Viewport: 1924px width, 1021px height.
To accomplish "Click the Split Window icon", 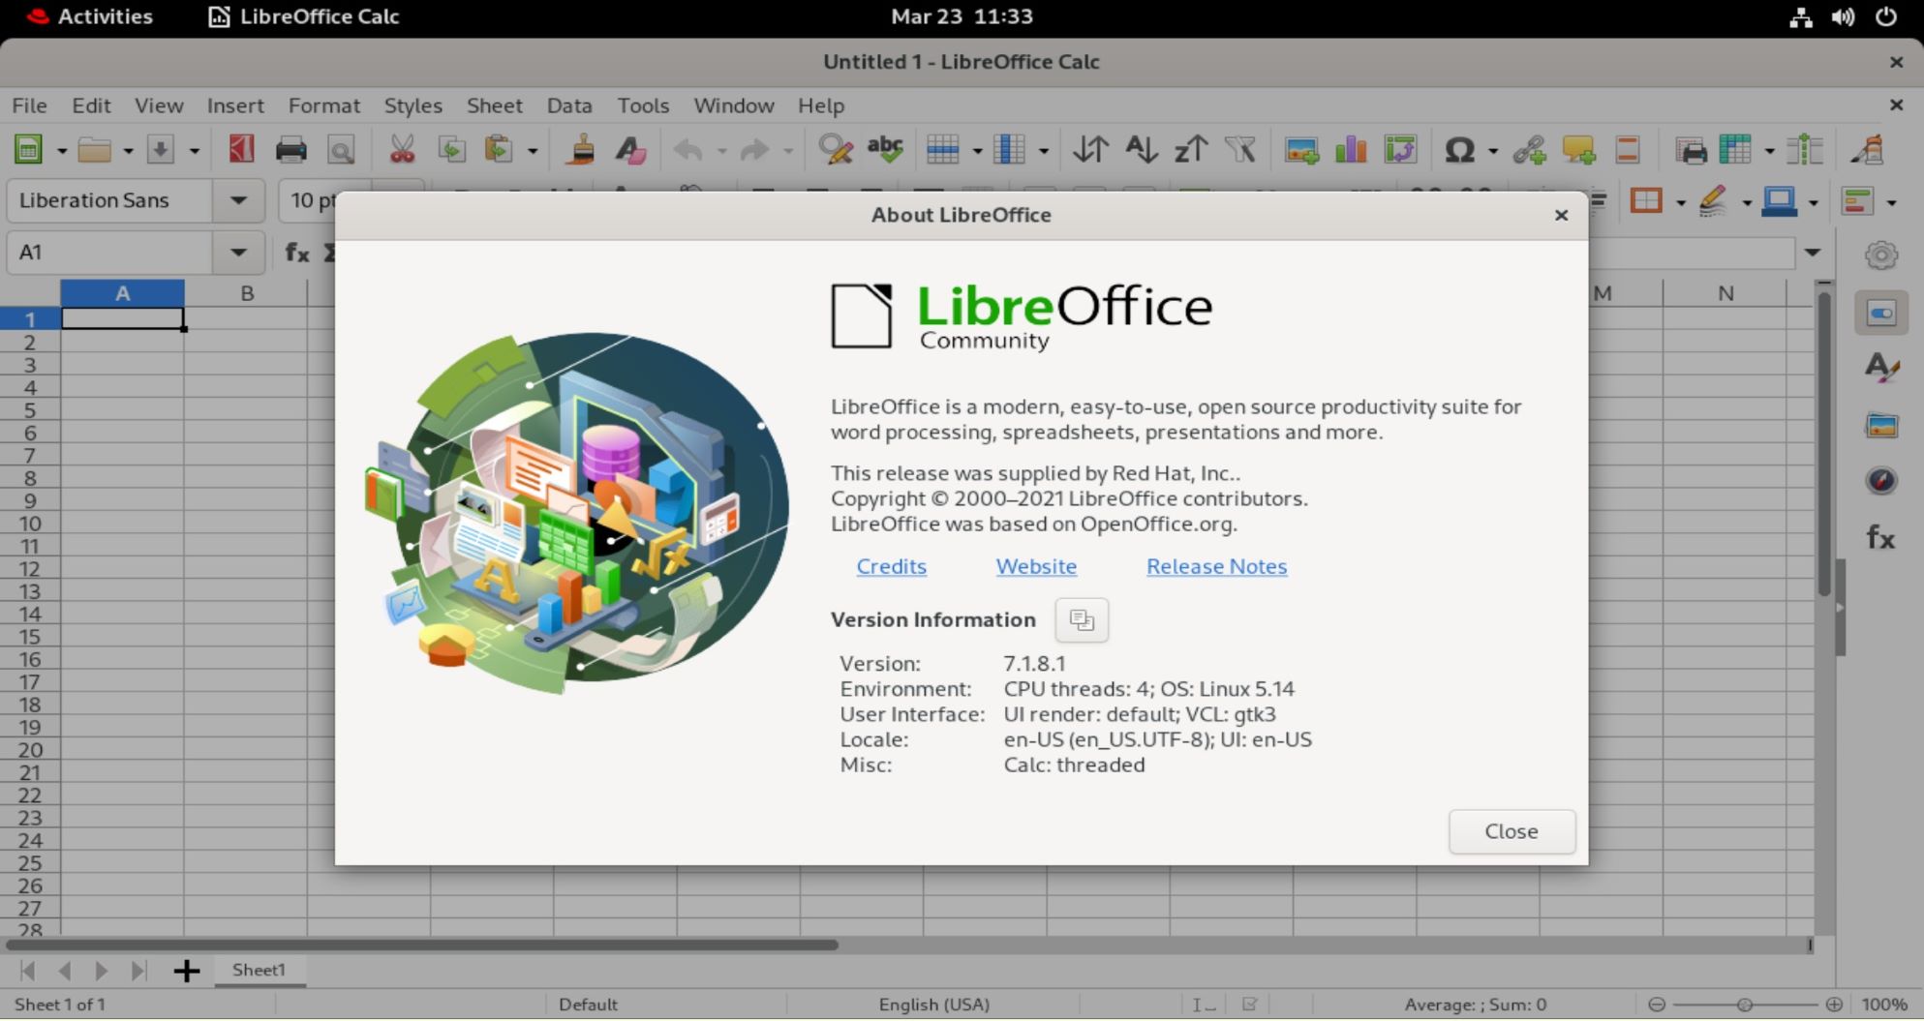I will [x=1806, y=150].
